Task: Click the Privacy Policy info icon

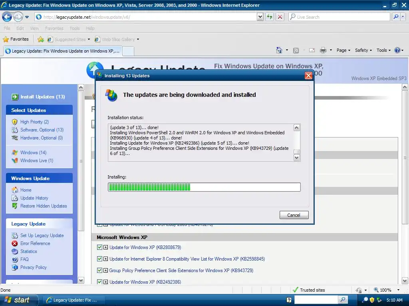Action: point(15,267)
